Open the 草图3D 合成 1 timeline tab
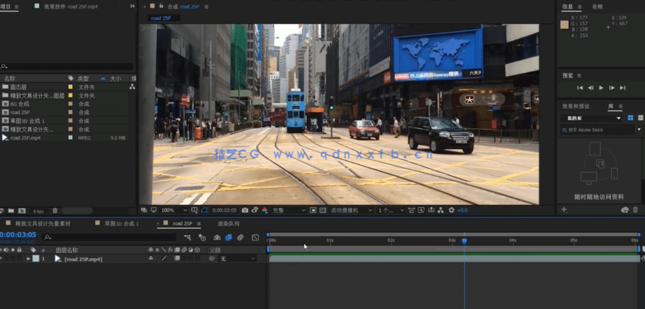Screen dimensions: 645x309 tap(122, 224)
